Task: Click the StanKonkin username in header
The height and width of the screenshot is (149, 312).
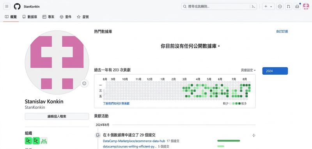Action: tap(32, 7)
